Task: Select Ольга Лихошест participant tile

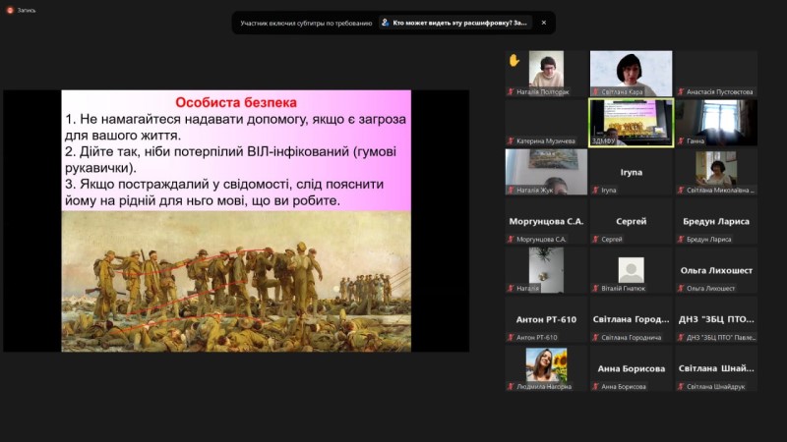Action: (x=716, y=269)
